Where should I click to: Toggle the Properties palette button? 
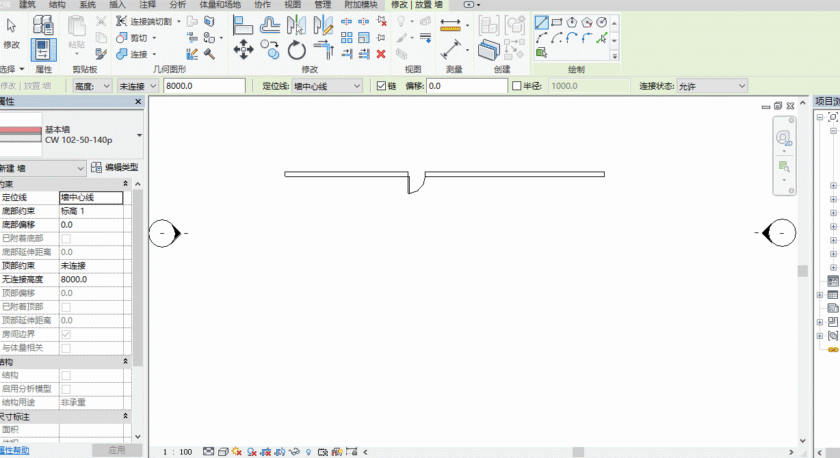44,51
